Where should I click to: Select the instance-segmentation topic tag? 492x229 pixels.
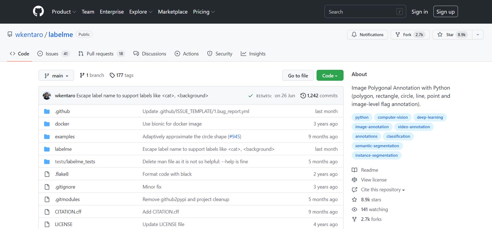coord(377,155)
